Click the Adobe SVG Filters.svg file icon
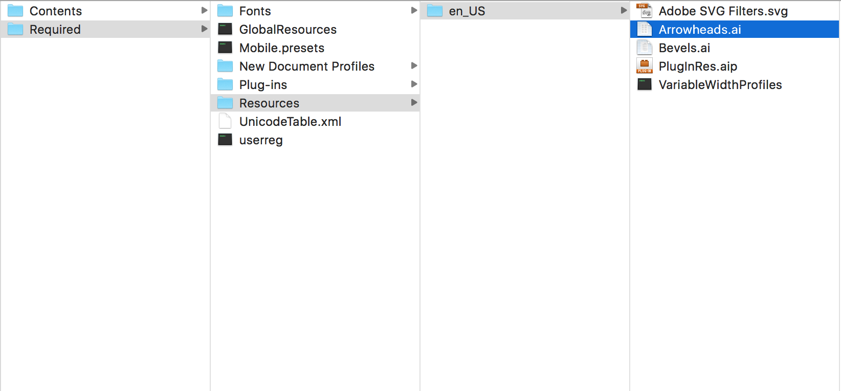This screenshot has width=841, height=391. [x=645, y=11]
